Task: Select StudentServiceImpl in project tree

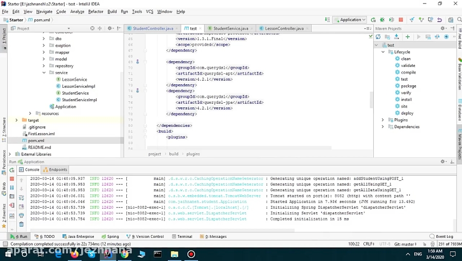Action: tap(79, 100)
